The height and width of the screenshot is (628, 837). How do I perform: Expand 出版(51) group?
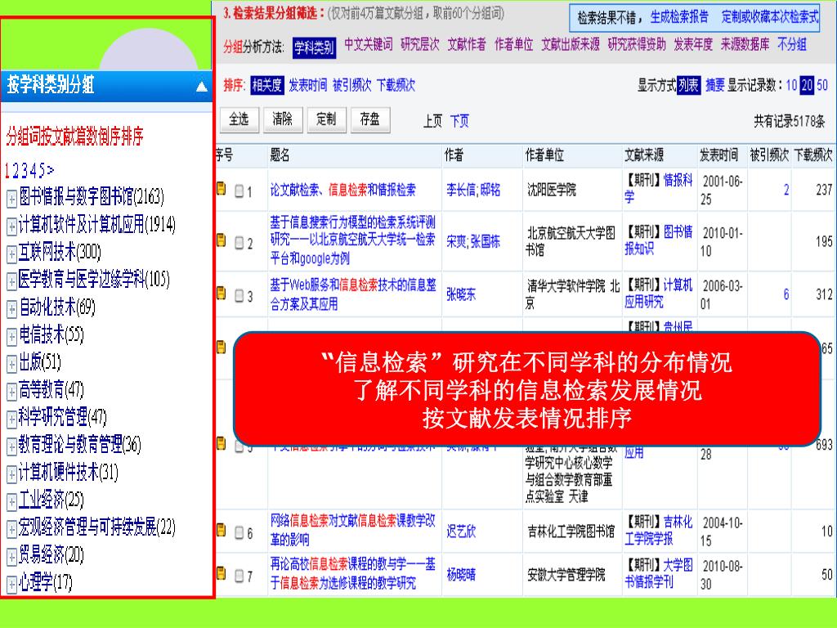pos(11,364)
